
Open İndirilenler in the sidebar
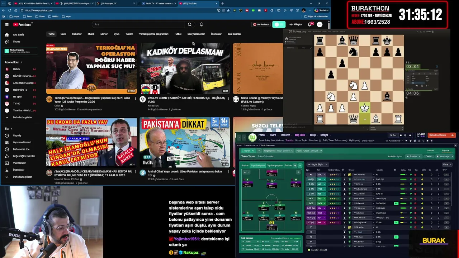(19, 170)
